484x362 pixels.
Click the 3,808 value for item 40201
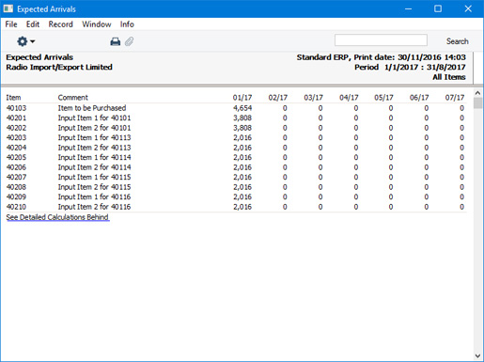[x=242, y=118]
